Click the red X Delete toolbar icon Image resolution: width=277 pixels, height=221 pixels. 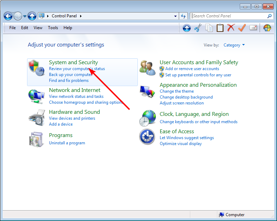click(x=231, y=28)
